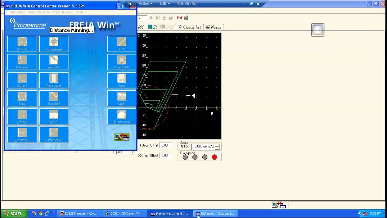Image resolution: width=387 pixels, height=218 pixels.
Task: Click the 5:55 PM clock
Action: point(376,213)
